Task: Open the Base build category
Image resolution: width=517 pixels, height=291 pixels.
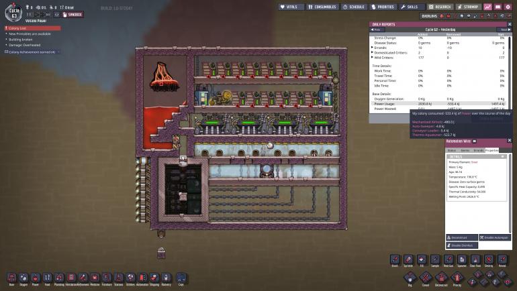Action: coord(12,278)
